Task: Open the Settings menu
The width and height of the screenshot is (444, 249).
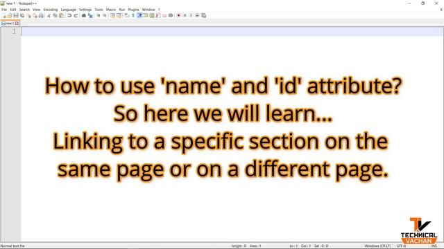Action: click(x=85, y=10)
